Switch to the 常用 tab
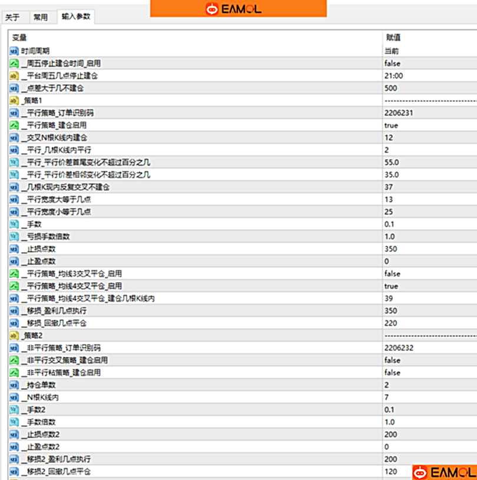This screenshot has height=480, width=477. click(41, 18)
